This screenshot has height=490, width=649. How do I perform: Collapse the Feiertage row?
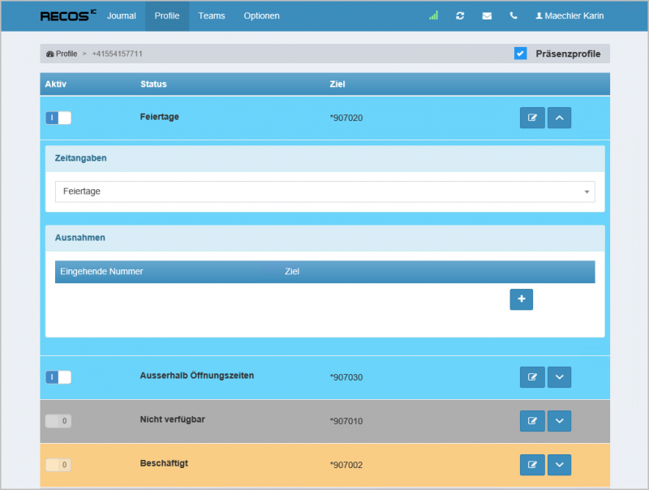559,118
